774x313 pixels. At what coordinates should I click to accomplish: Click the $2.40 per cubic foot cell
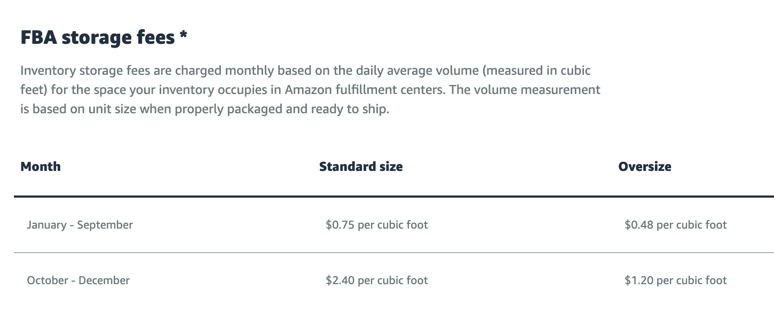pyautogui.click(x=377, y=280)
